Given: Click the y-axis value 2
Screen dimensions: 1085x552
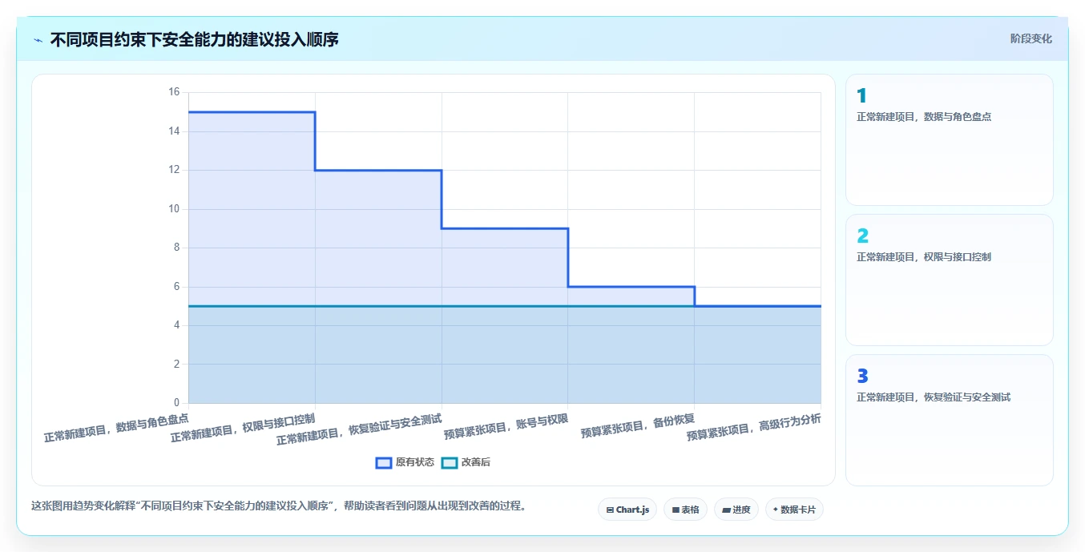Looking at the screenshot, I should point(177,365).
